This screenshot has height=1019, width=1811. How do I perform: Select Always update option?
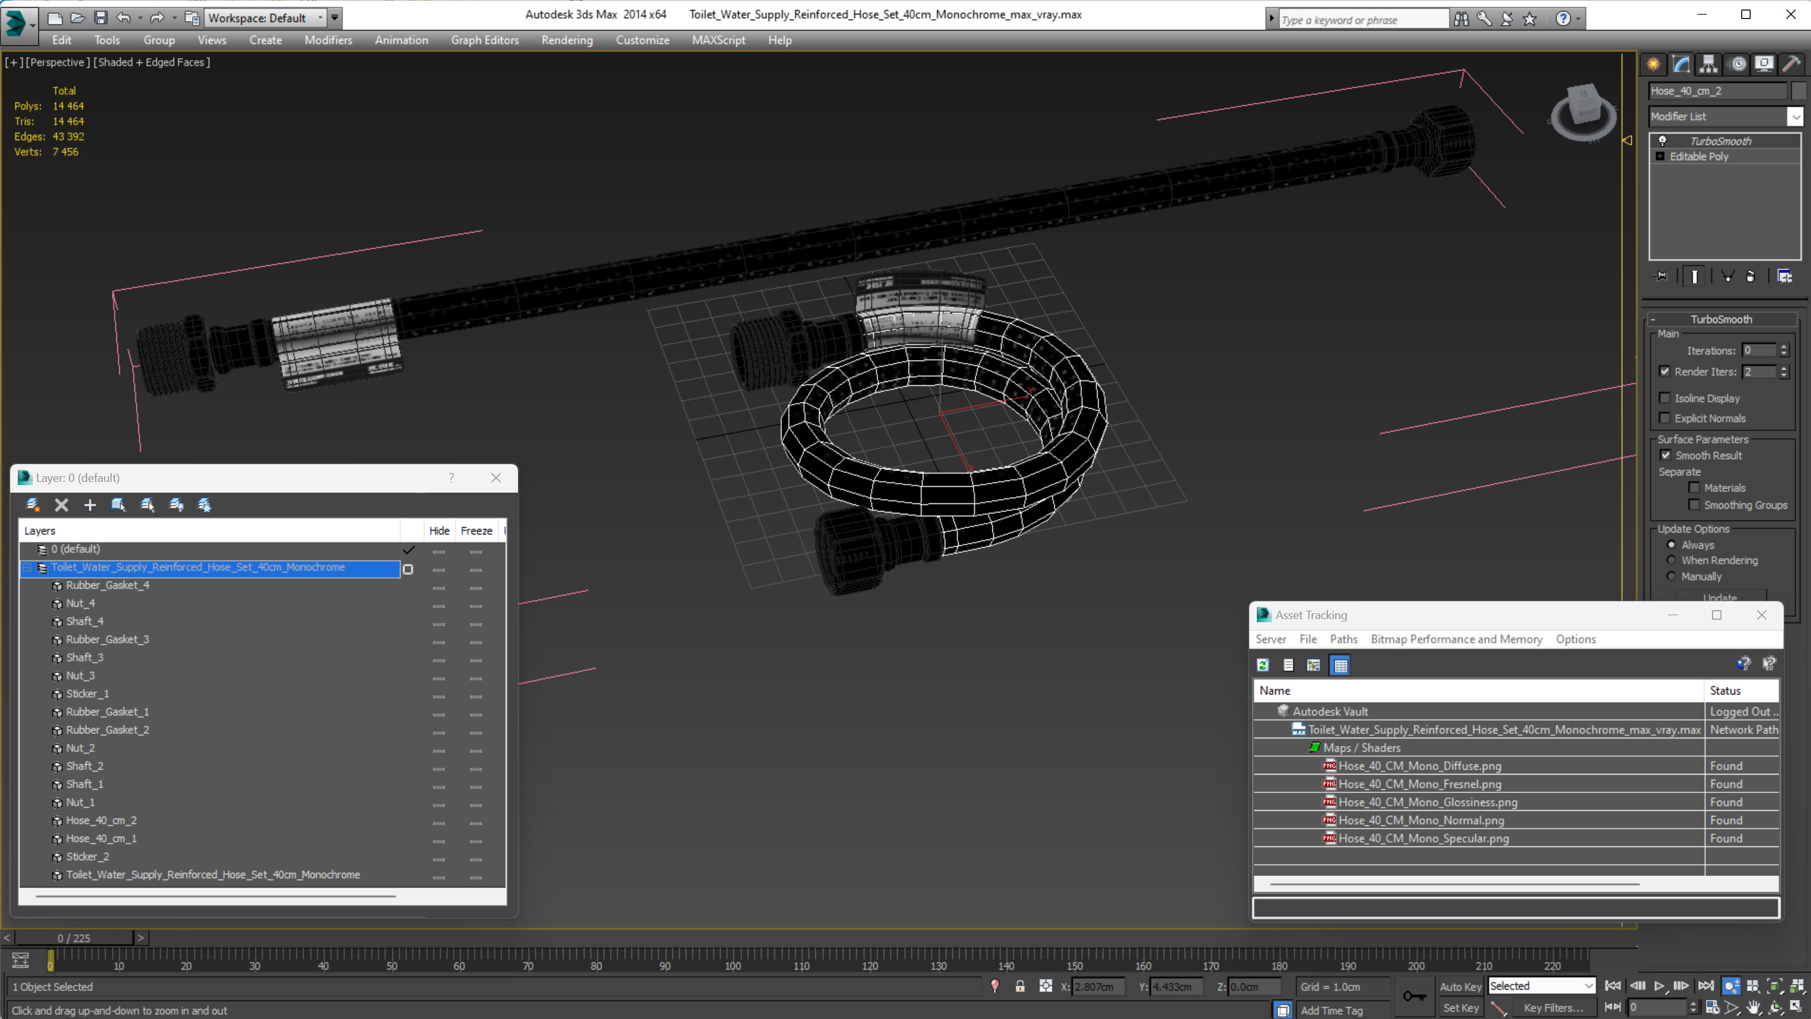[1671, 544]
